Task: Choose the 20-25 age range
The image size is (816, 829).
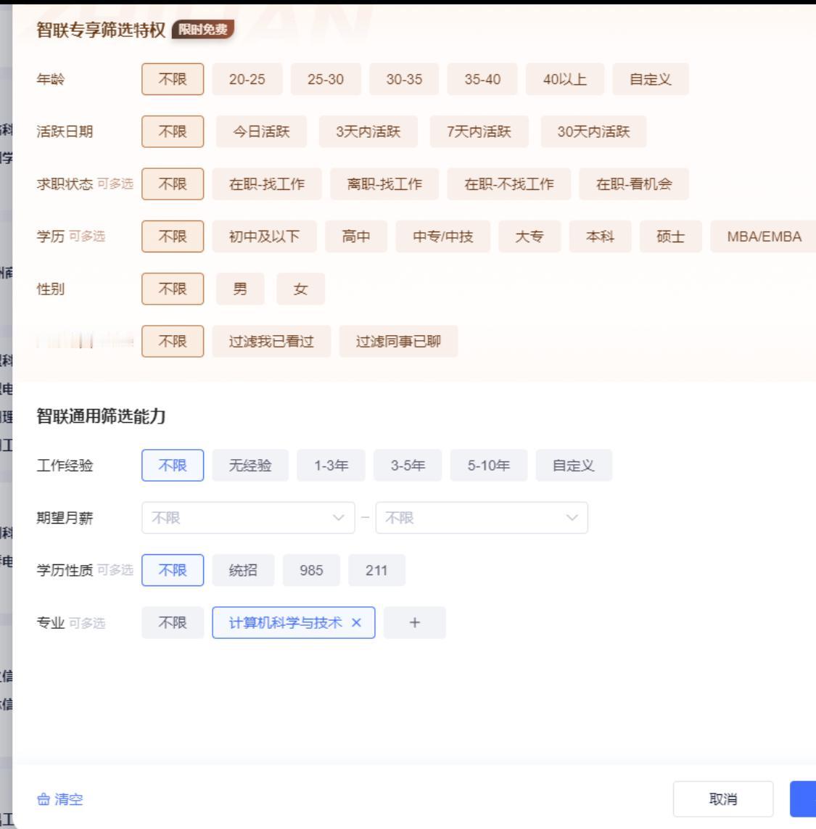Action: pyautogui.click(x=247, y=79)
